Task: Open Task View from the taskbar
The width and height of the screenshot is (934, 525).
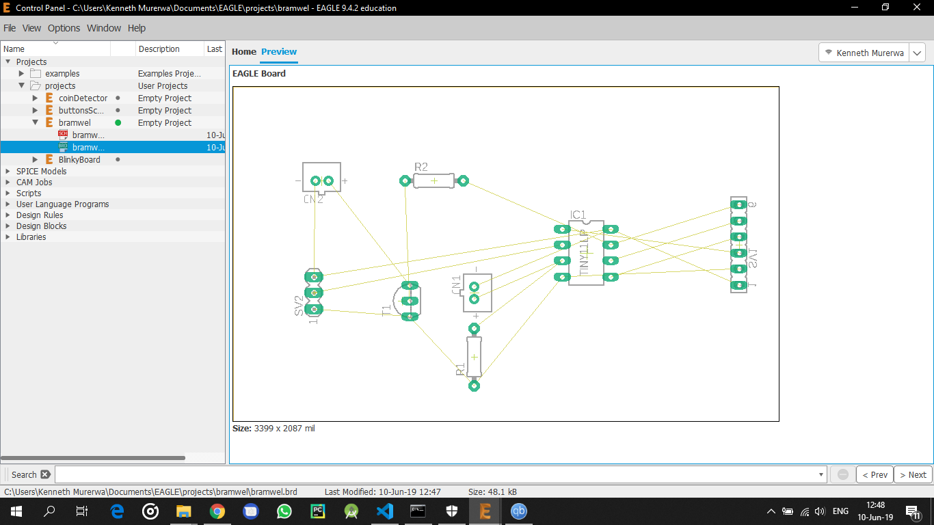Action: pos(82,511)
